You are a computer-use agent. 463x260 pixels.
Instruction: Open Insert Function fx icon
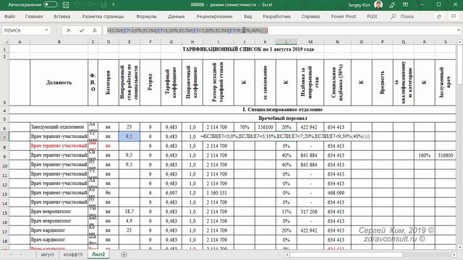[x=95, y=30]
